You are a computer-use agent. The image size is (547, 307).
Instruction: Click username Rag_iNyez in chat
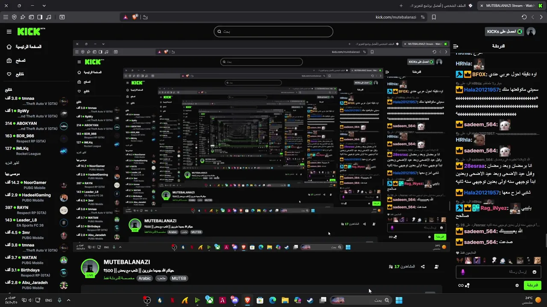click(x=494, y=208)
